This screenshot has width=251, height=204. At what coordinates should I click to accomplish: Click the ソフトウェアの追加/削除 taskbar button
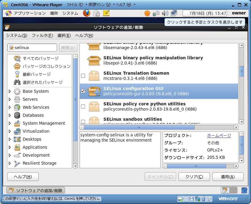point(36,190)
